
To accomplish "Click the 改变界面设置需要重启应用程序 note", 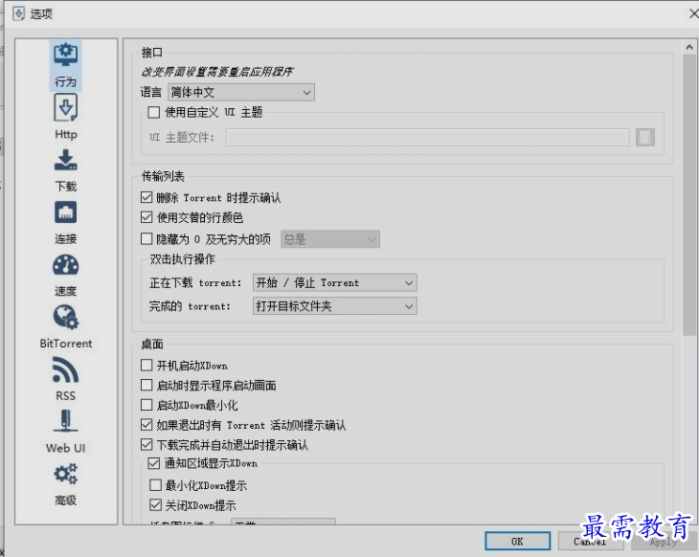I will tap(217, 72).
